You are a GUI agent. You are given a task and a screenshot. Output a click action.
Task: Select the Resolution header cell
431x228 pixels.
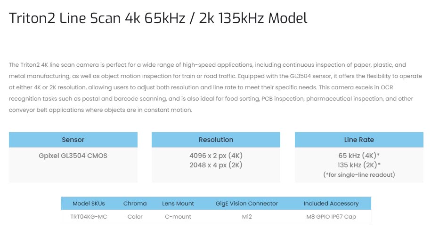point(216,140)
